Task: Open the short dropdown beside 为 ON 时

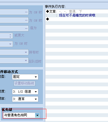Action: (x=6, y=44)
